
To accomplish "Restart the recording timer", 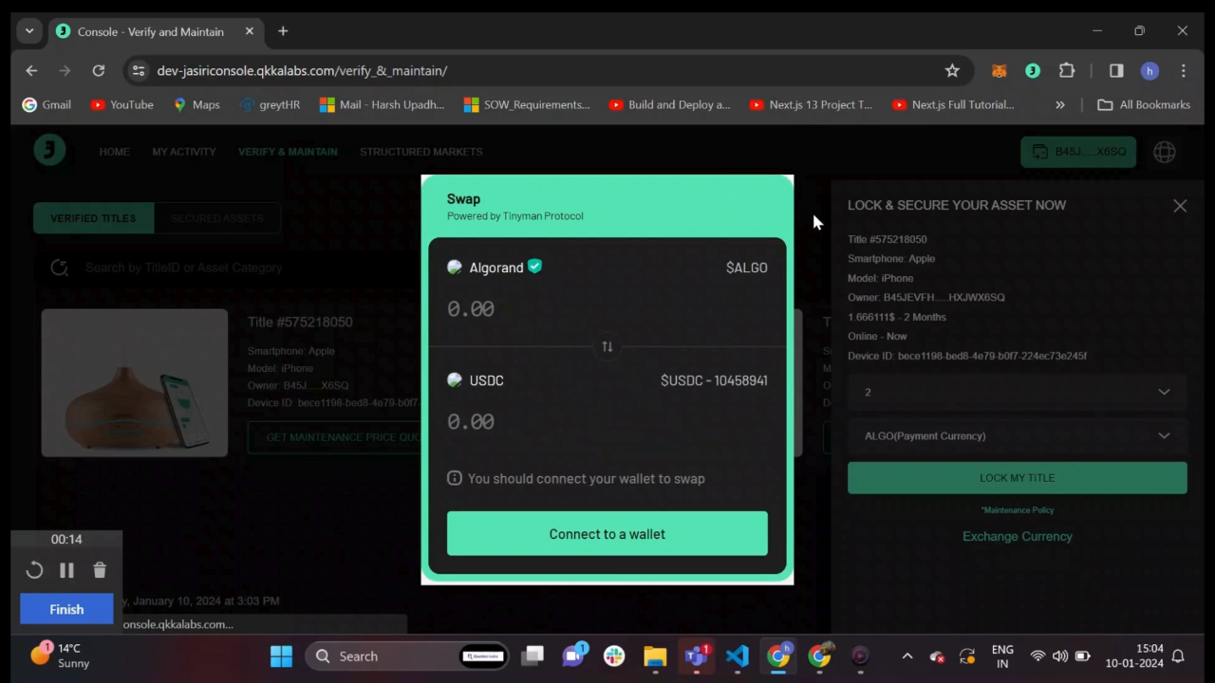I will [34, 570].
